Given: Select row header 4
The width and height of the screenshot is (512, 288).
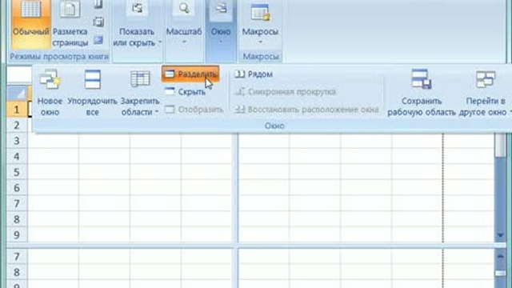Looking at the screenshot, I should tap(17, 157).
